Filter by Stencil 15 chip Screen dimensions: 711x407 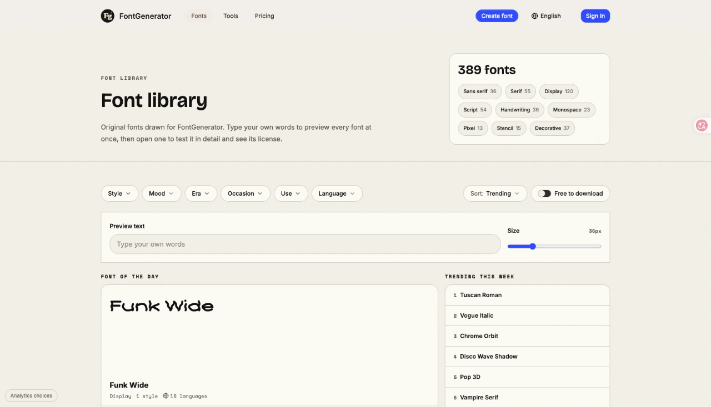click(x=509, y=128)
